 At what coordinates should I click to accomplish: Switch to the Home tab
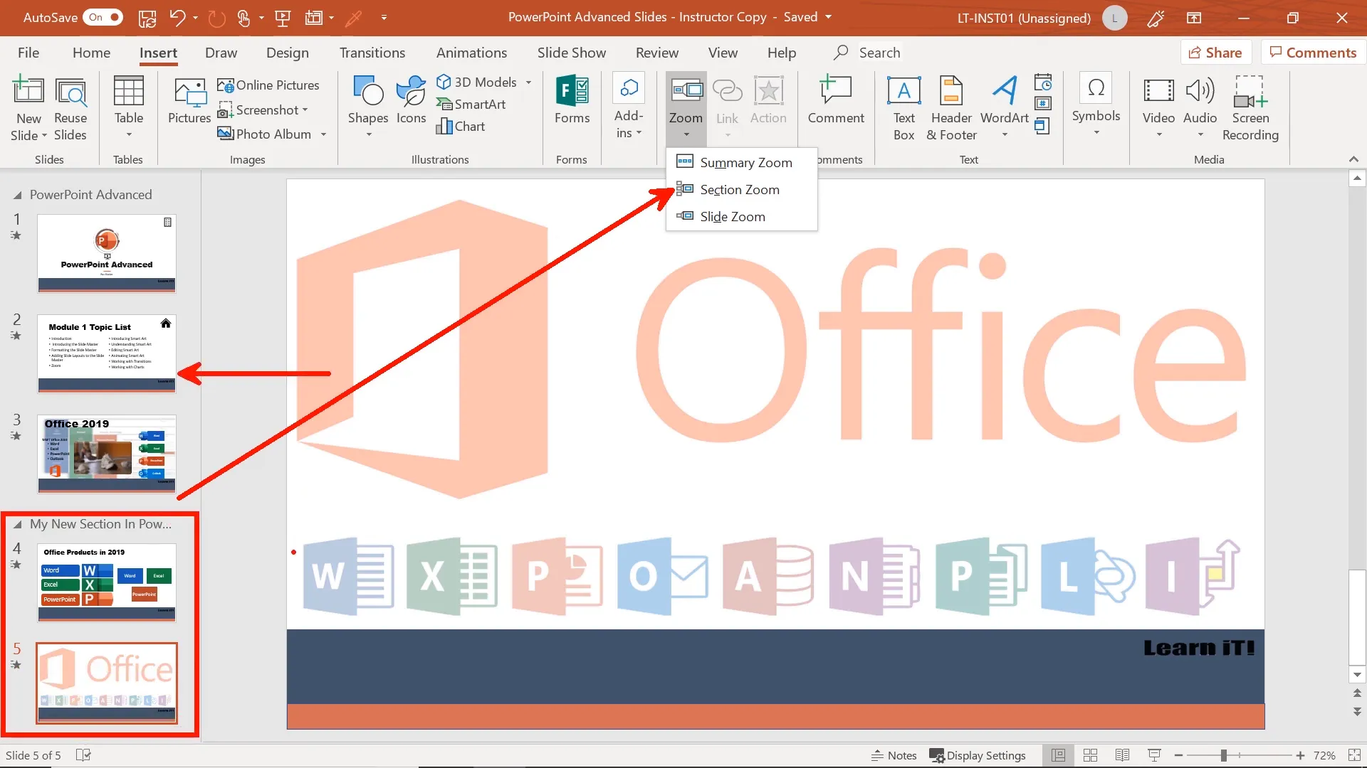91,53
